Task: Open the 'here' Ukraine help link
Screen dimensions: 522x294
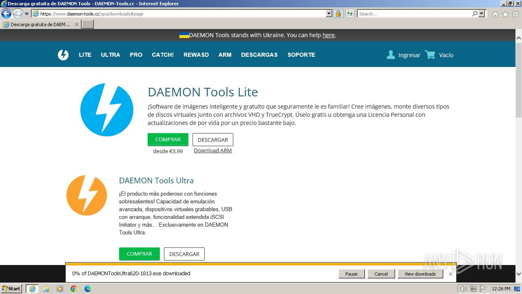Action: pyautogui.click(x=328, y=35)
